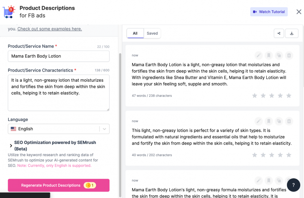Bookmark the third description result

click(269, 180)
